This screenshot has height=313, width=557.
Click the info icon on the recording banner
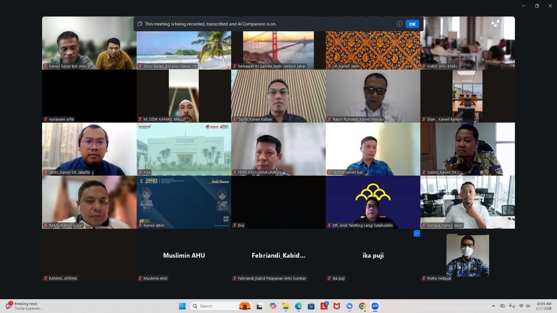tap(399, 24)
